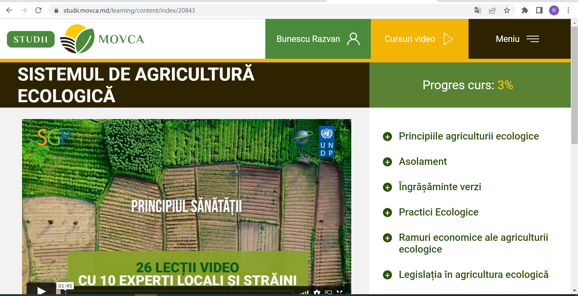Image resolution: width=578 pixels, height=296 pixels.
Task: Click the Îngrășăminte verzi link
Action: (440, 187)
